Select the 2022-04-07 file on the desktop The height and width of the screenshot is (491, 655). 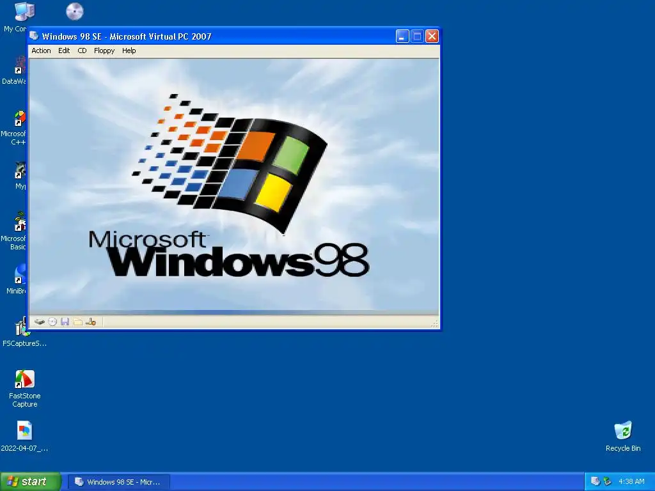tap(24, 436)
